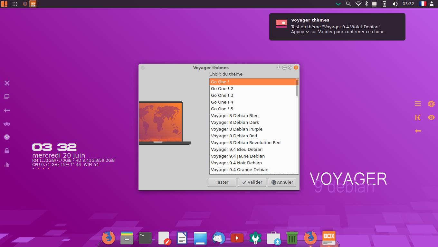Click the laptop theme preview image
The width and height of the screenshot is (438, 247).
click(x=165, y=123)
